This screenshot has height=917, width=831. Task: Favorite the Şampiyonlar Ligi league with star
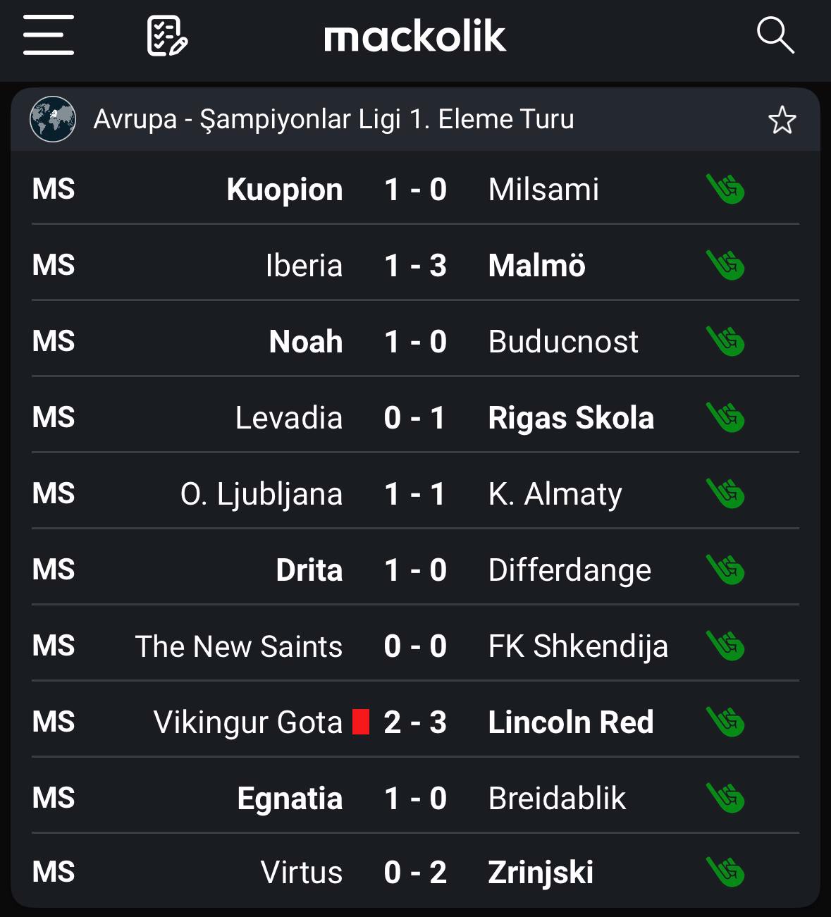pyautogui.click(x=782, y=120)
